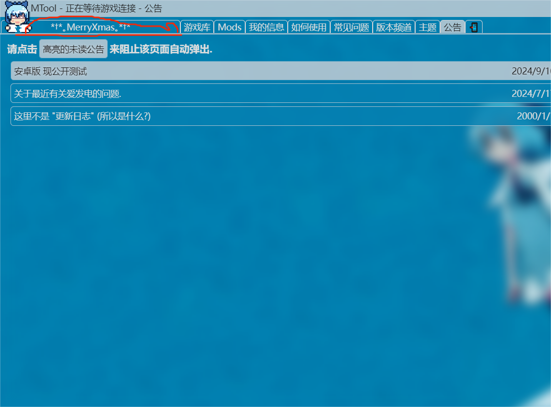Click the 2000/1 date on the third announcement
Image resolution: width=551 pixels, height=407 pixels.
(533, 116)
